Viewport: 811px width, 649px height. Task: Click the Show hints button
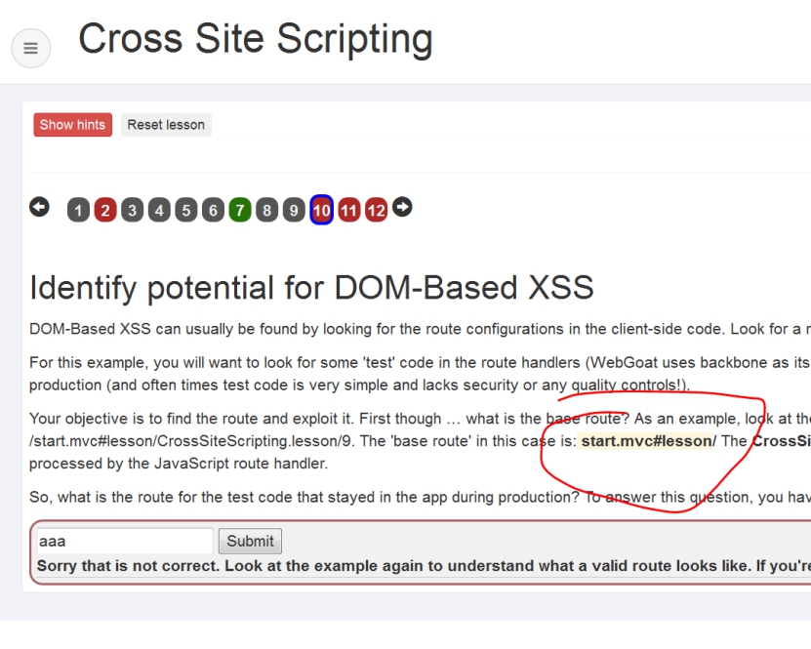pos(72,125)
